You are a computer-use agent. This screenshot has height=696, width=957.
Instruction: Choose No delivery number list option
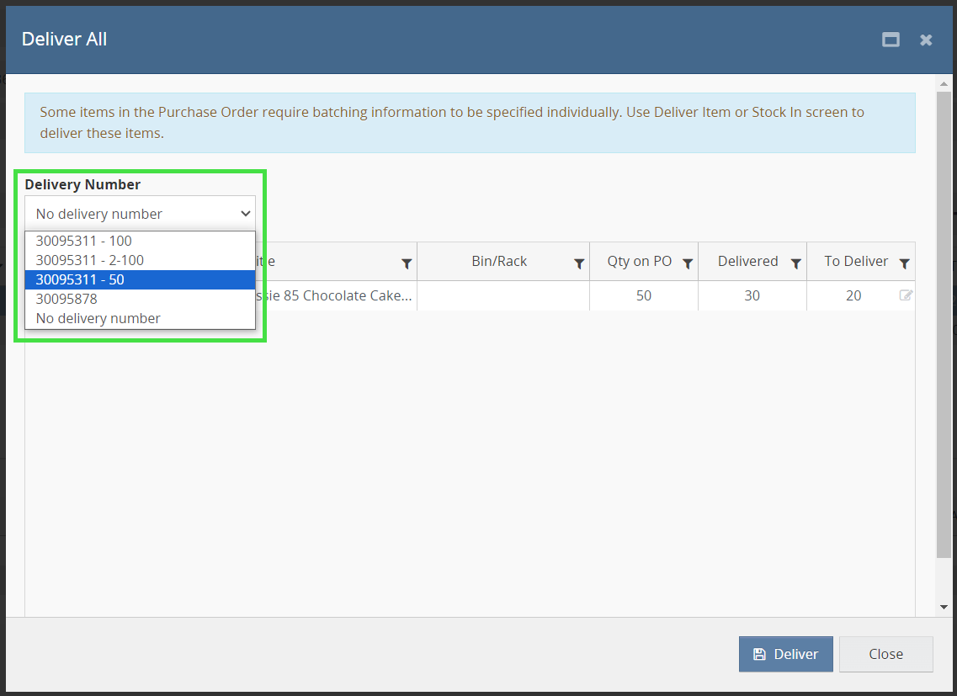98,318
